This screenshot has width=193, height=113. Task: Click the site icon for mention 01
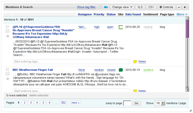pyautogui.click(x=121, y=27)
